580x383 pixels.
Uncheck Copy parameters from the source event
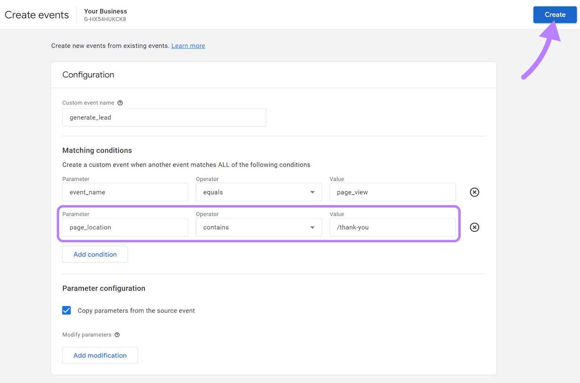click(x=66, y=310)
